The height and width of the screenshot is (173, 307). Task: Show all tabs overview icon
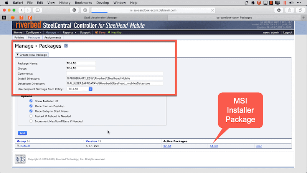pyautogui.click(x=300, y=10)
